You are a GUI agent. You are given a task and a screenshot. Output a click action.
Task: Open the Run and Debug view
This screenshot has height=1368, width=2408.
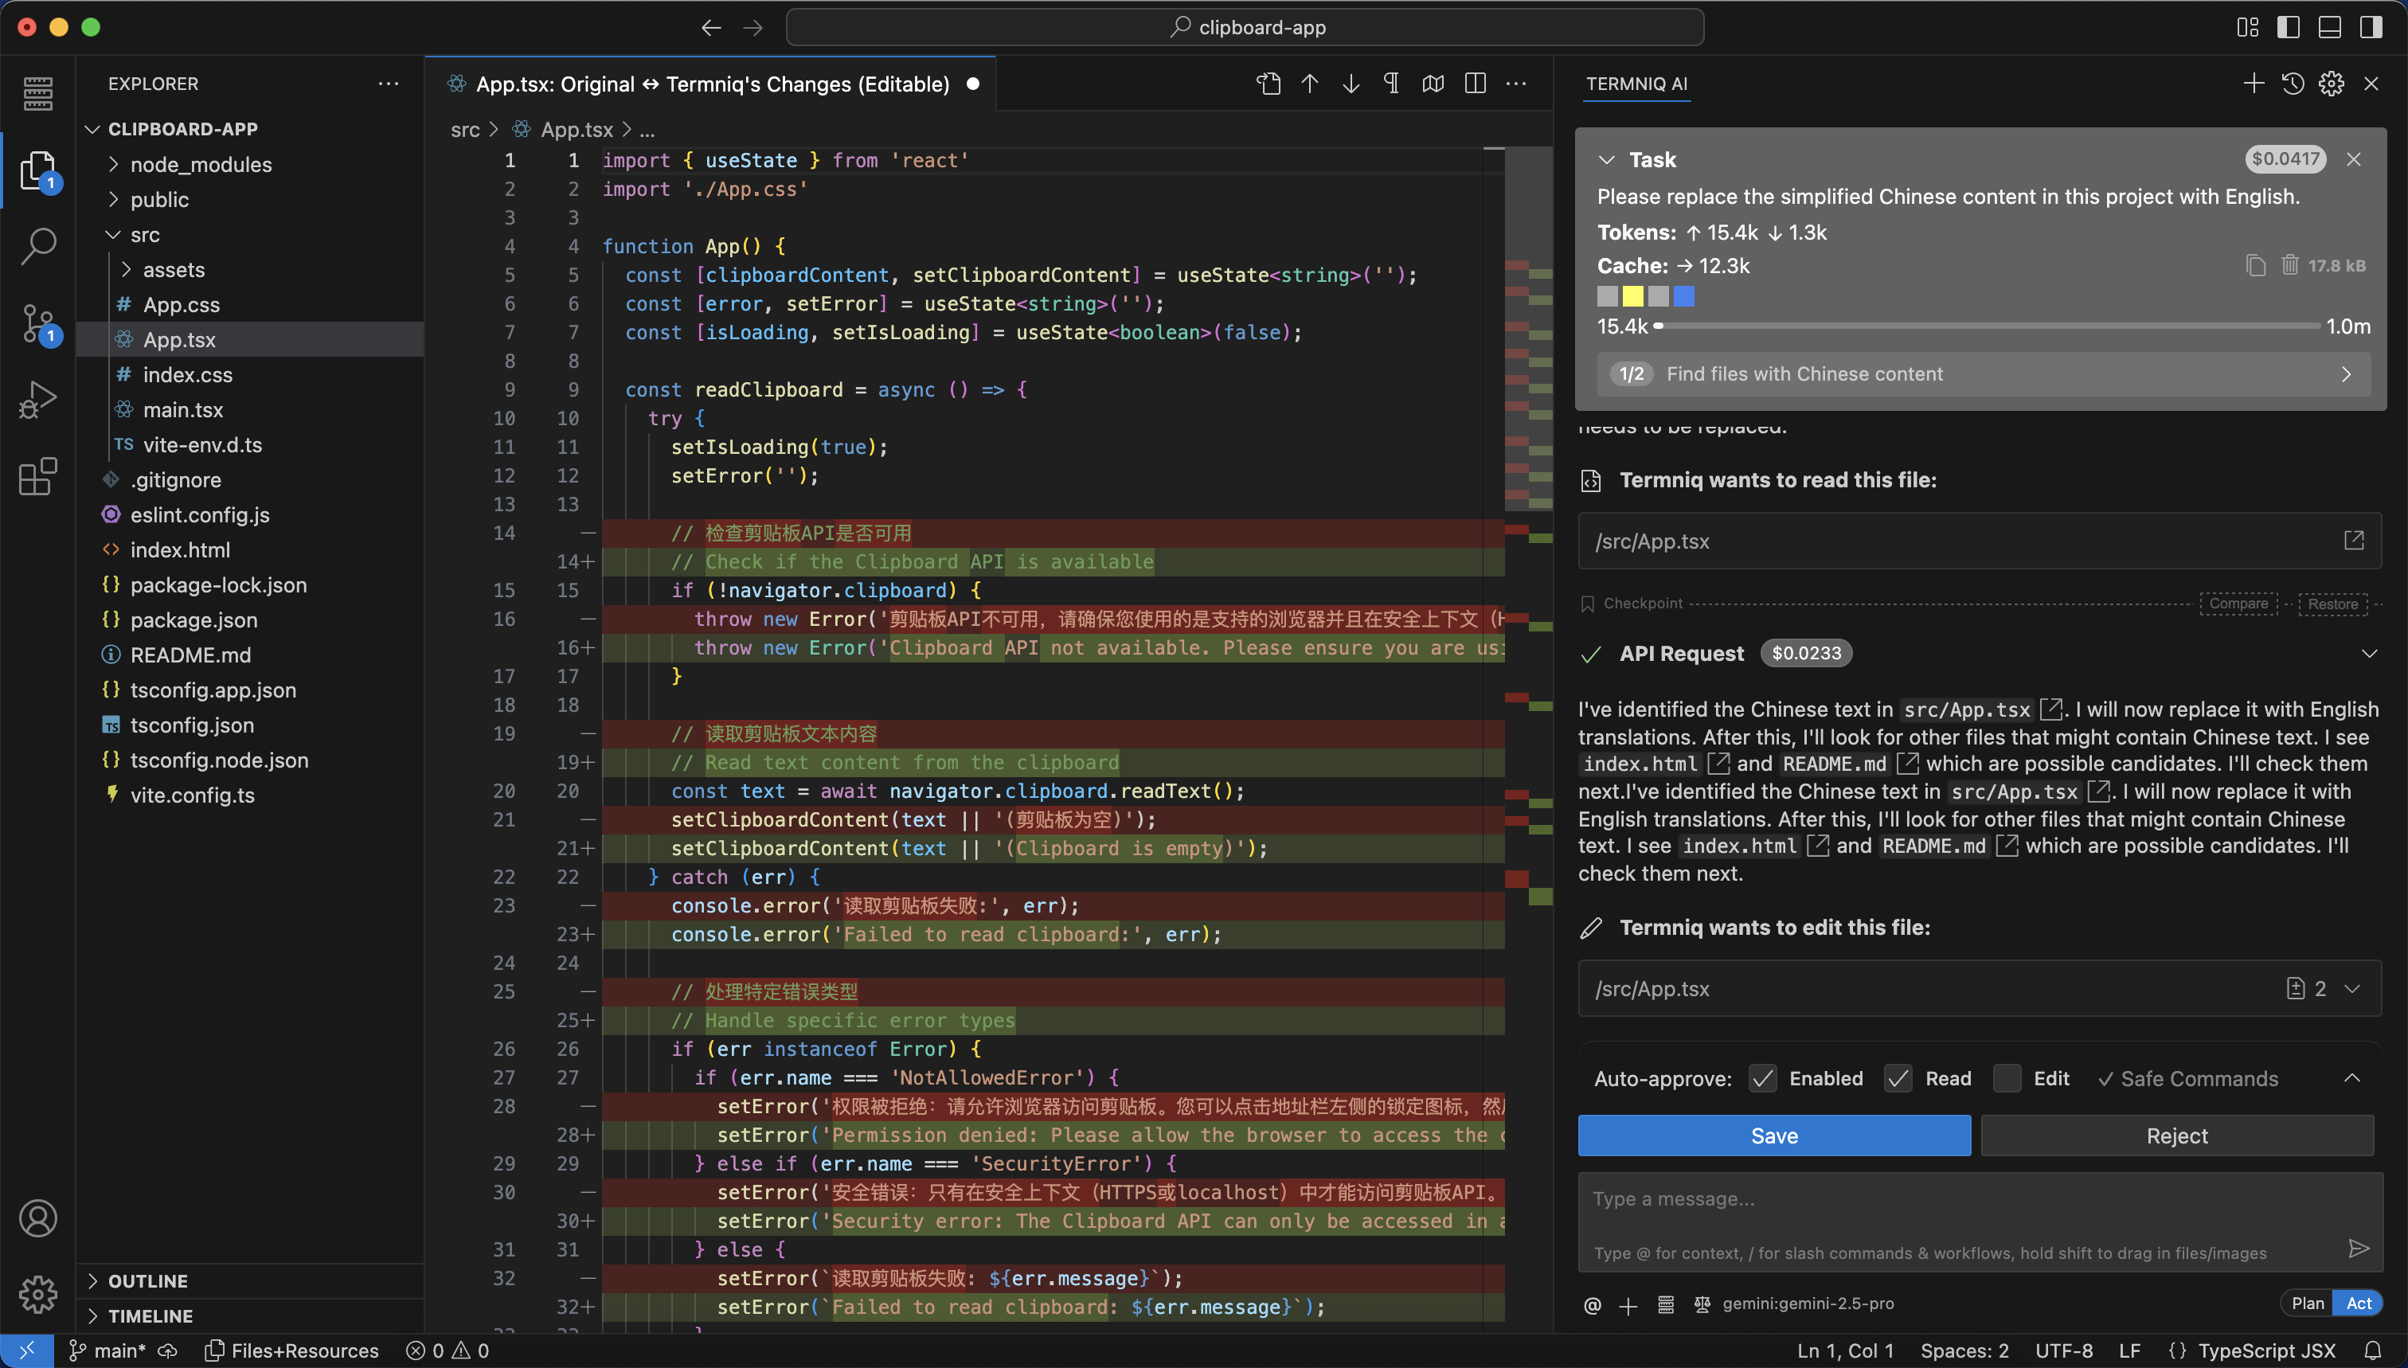37,399
